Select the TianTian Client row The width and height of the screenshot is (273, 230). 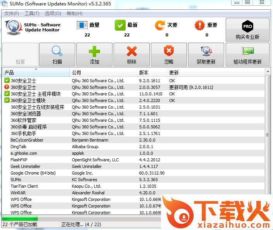(x=133, y=186)
